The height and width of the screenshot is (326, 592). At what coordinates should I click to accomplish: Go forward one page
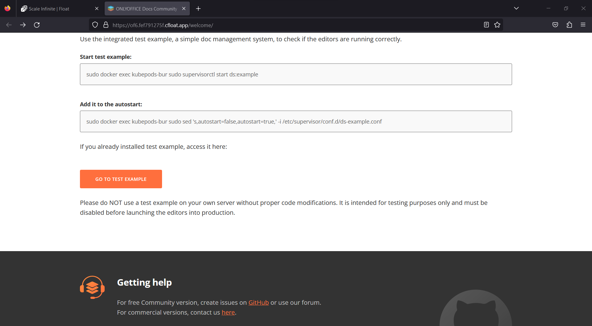point(23,25)
